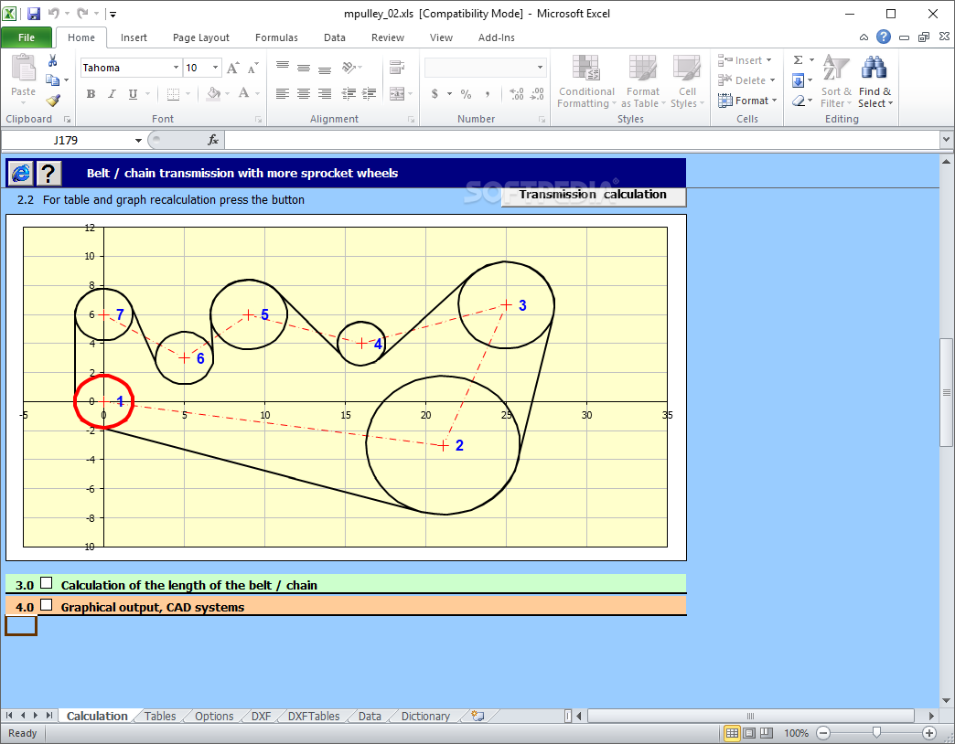Open the font size dropdown showing 10

click(216, 68)
